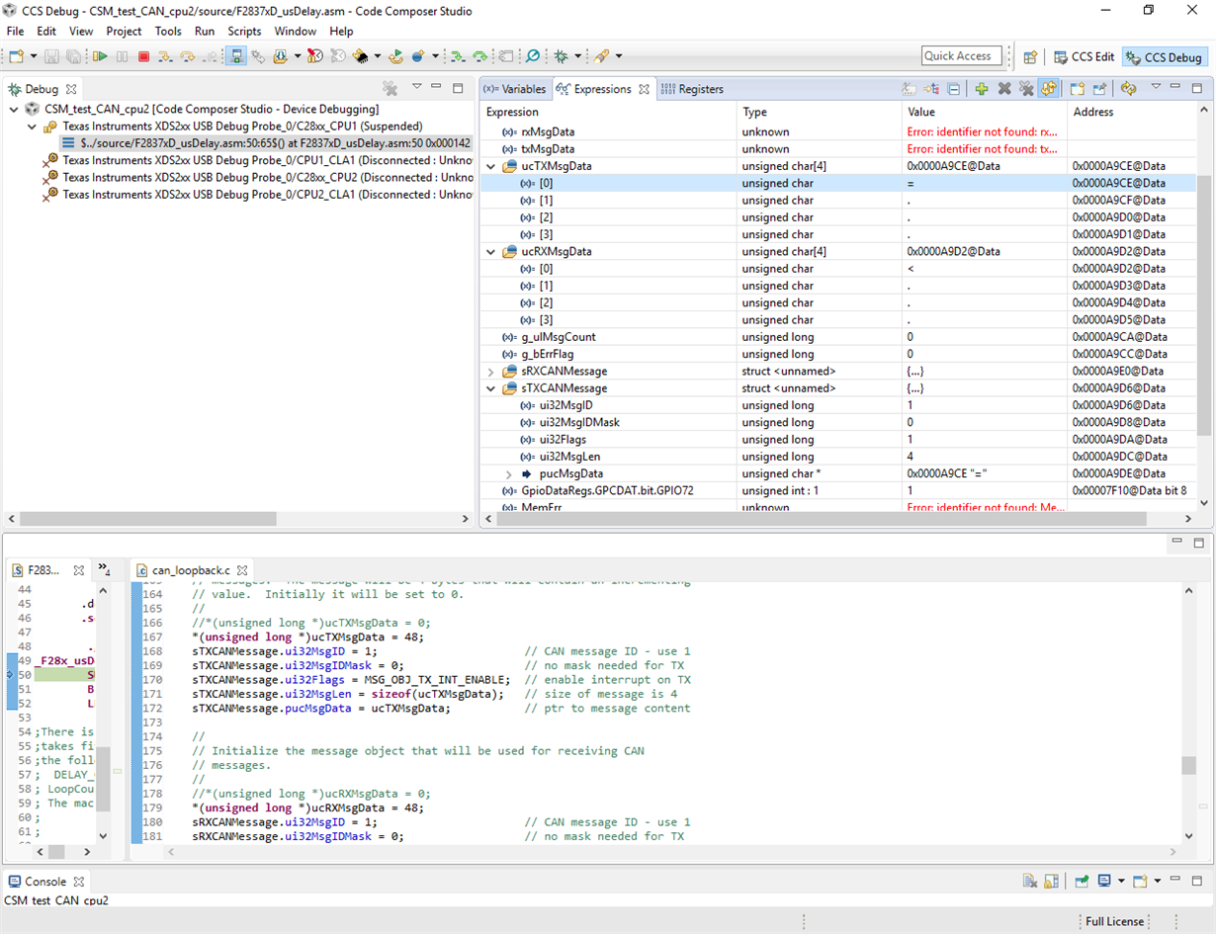1216x934 pixels.
Task: Open the Expressions View Menu triangle
Action: click(x=1156, y=87)
